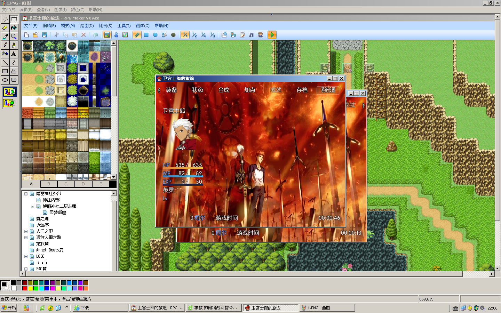The width and height of the screenshot is (501, 313).
Task: Open Paint's 图像(I) menu
Action: click(x=60, y=10)
